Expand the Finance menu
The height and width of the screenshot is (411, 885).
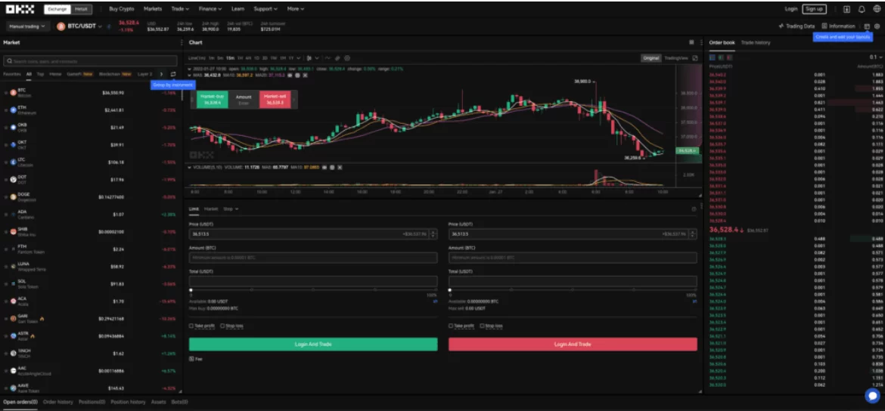pyautogui.click(x=210, y=9)
